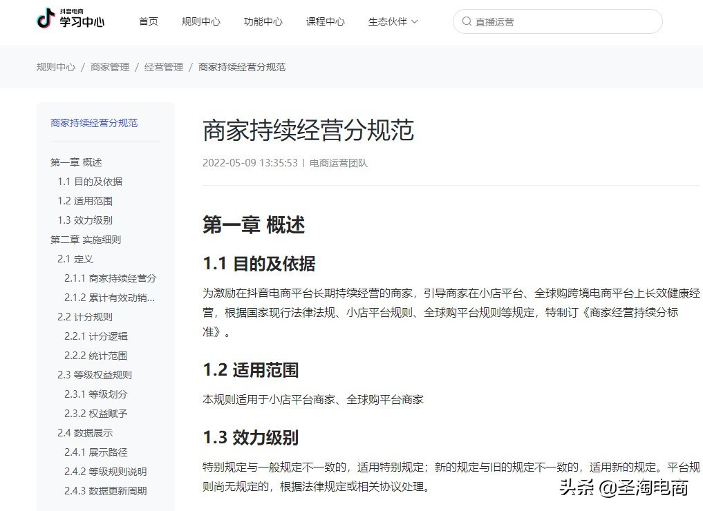Screen dimensions: 703x511
Task: Click the article title 商家持续经营分规范
Action: click(x=308, y=131)
